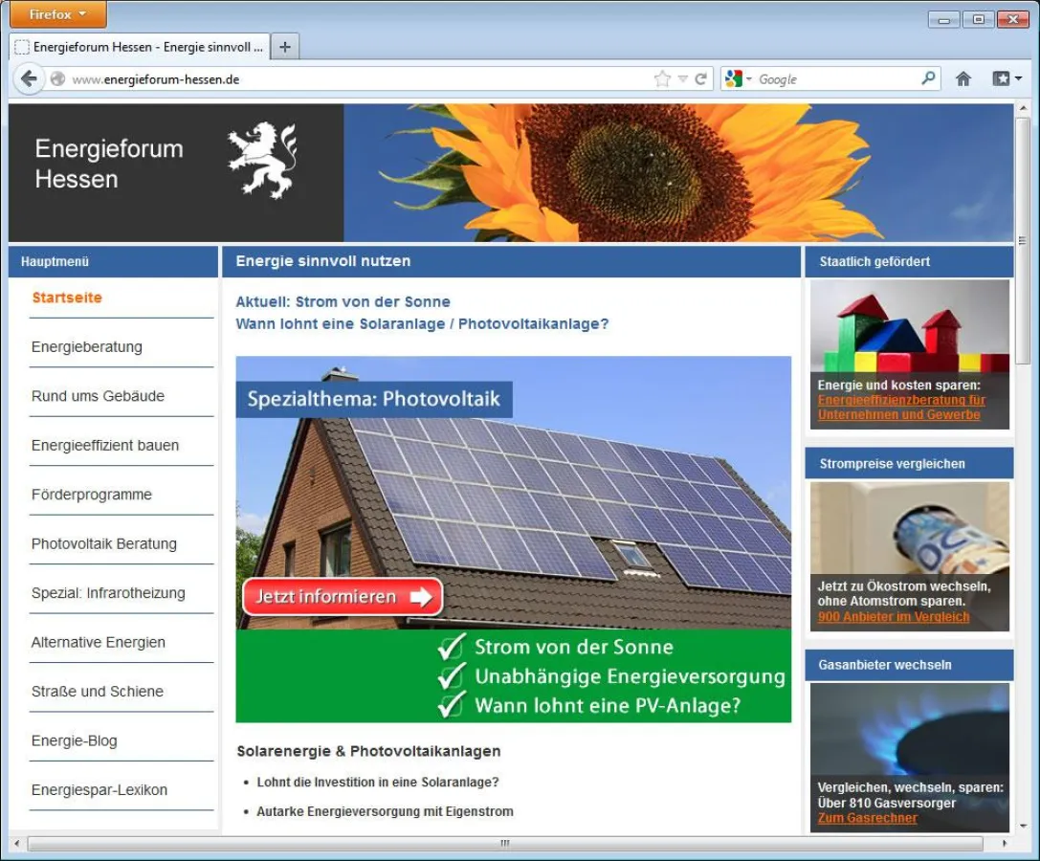Select Photovoltaik Beratung in the main menu

103,543
